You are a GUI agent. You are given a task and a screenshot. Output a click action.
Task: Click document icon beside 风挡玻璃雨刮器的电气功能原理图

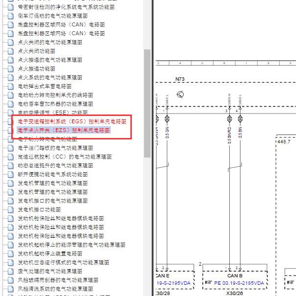click(11, 280)
